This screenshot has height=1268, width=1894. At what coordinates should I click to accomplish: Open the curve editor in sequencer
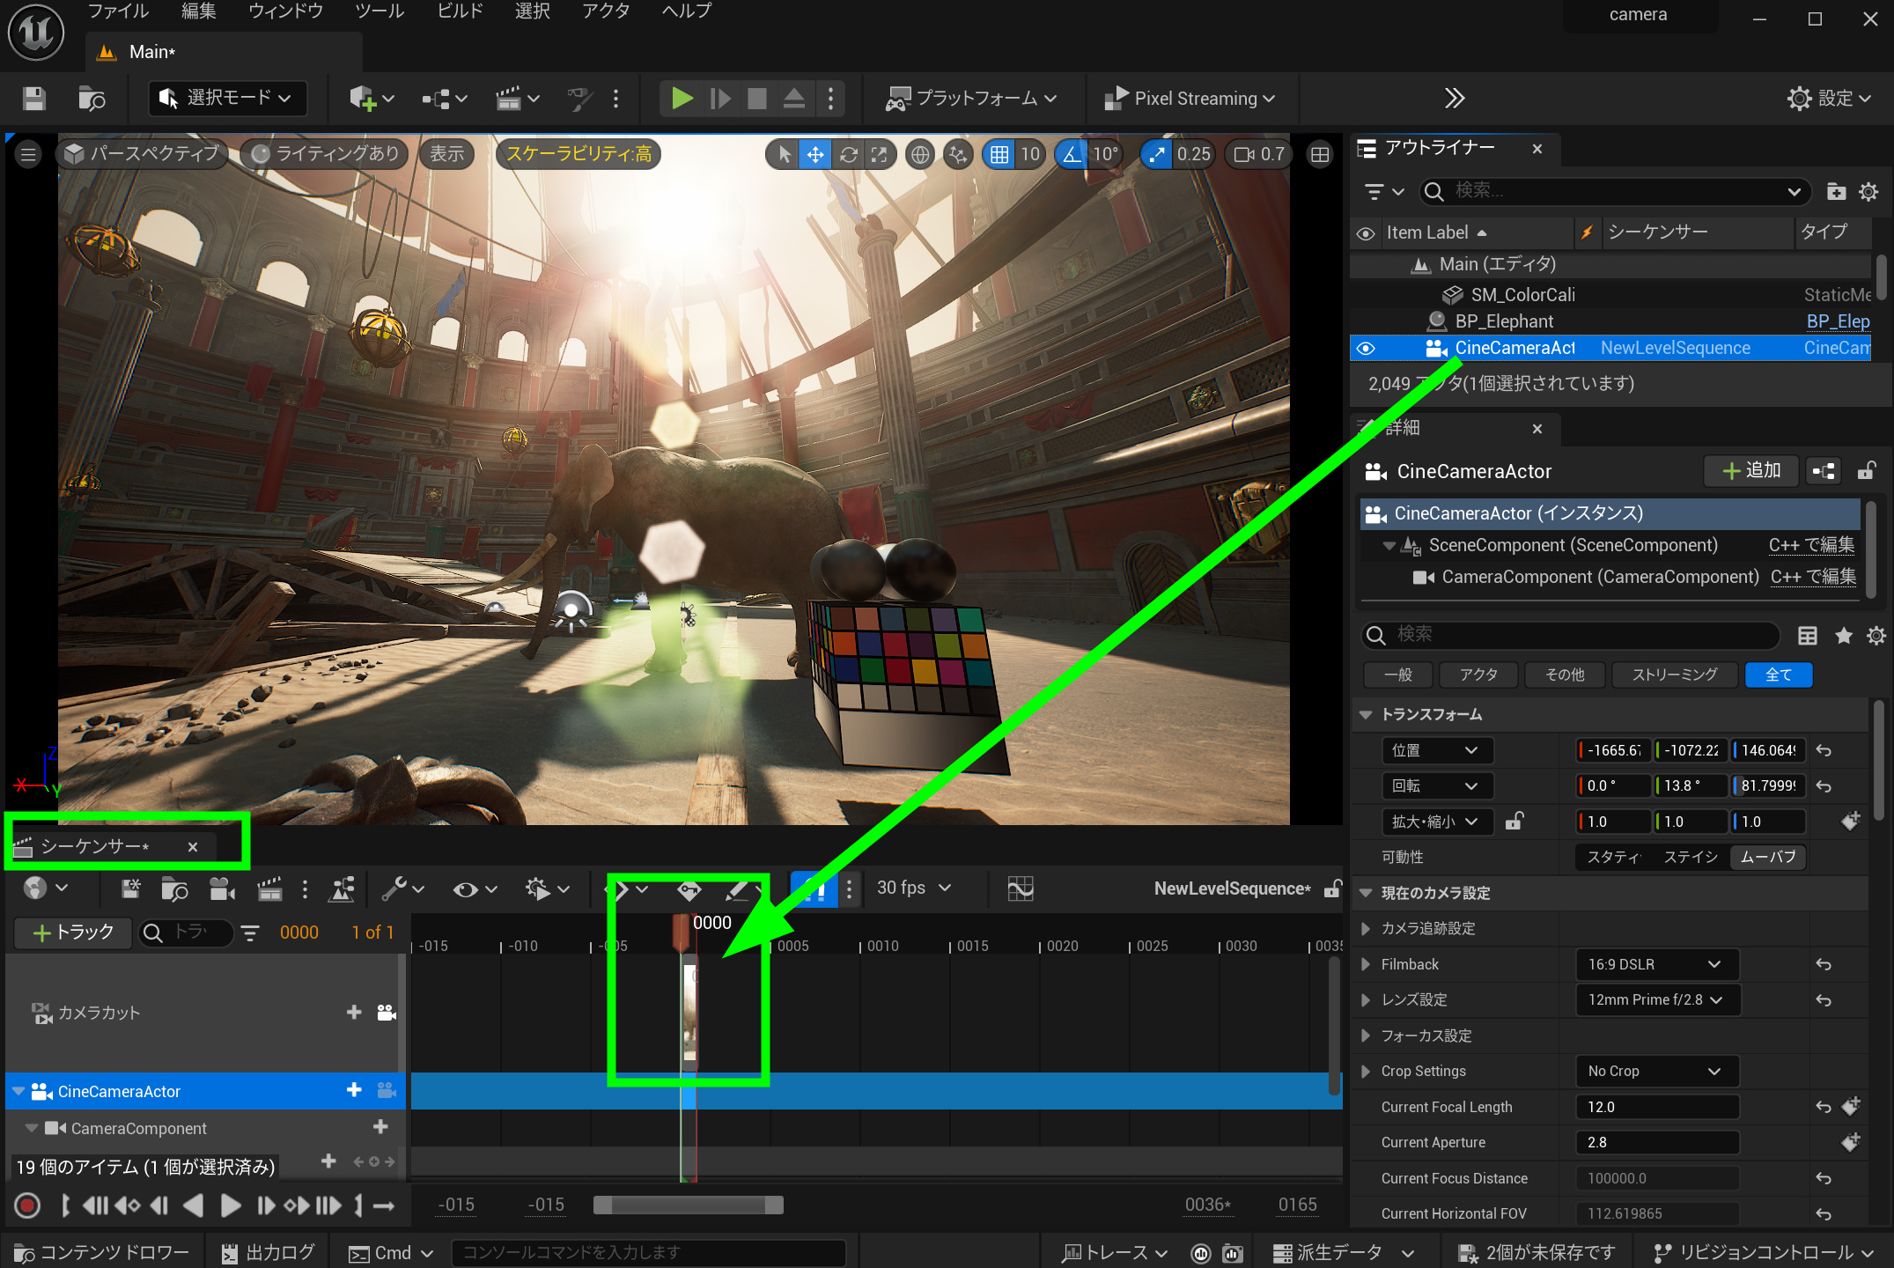1020,888
